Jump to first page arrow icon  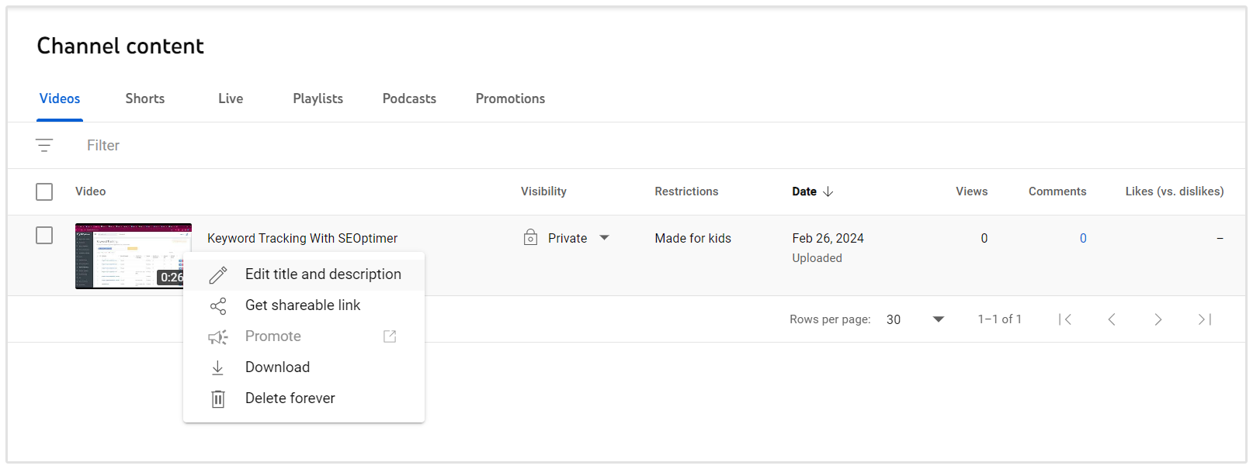click(x=1065, y=319)
